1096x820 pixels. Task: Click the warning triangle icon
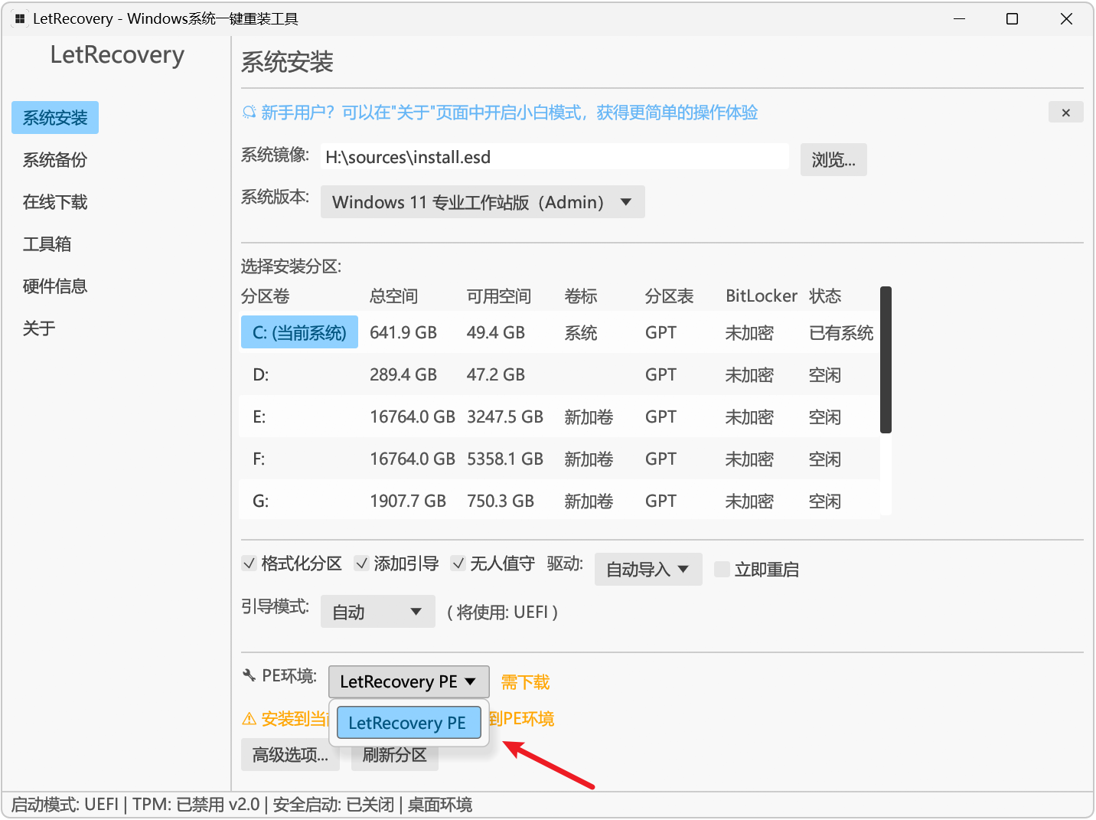click(x=249, y=719)
